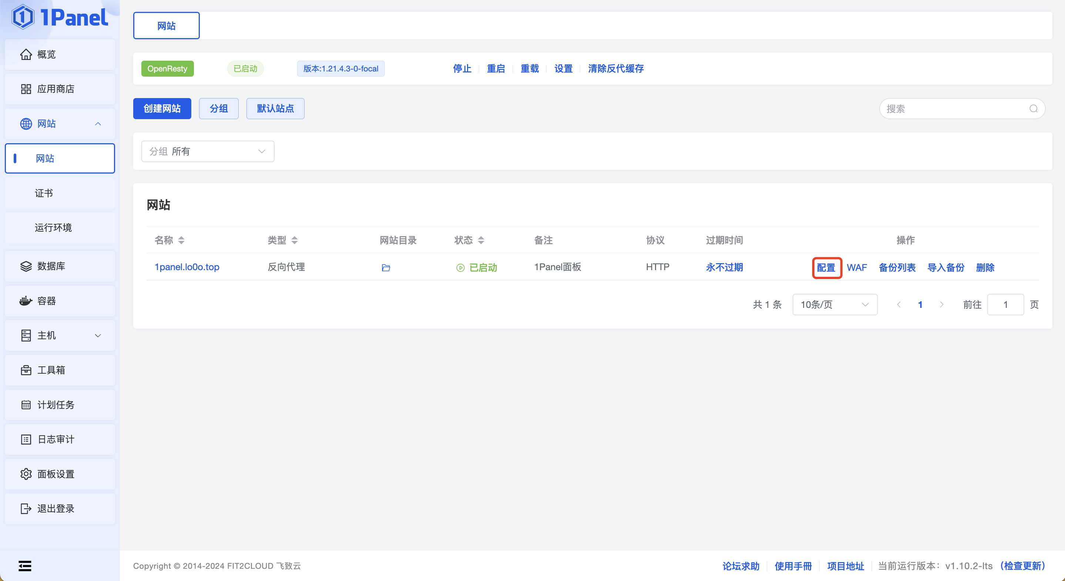Click the 创建网站 button

pyautogui.click(x=162, y=108)
